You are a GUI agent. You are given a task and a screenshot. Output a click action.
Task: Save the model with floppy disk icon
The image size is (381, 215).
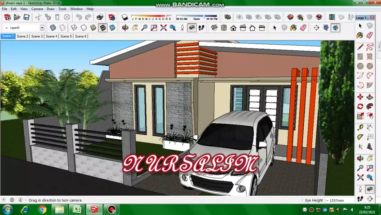pos(27,17)
